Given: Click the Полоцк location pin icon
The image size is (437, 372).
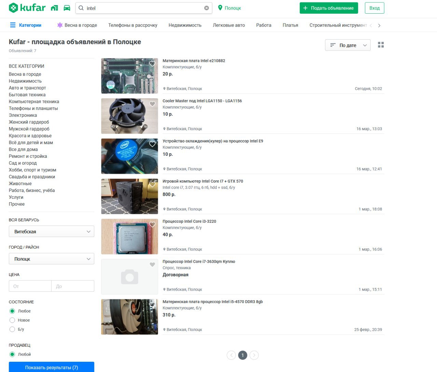Looking at the screenshot, I should (220, 8).
